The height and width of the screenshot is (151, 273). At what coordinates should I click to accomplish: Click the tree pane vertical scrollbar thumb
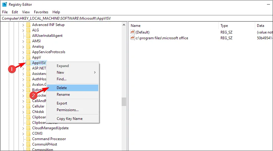pos(124,102)
